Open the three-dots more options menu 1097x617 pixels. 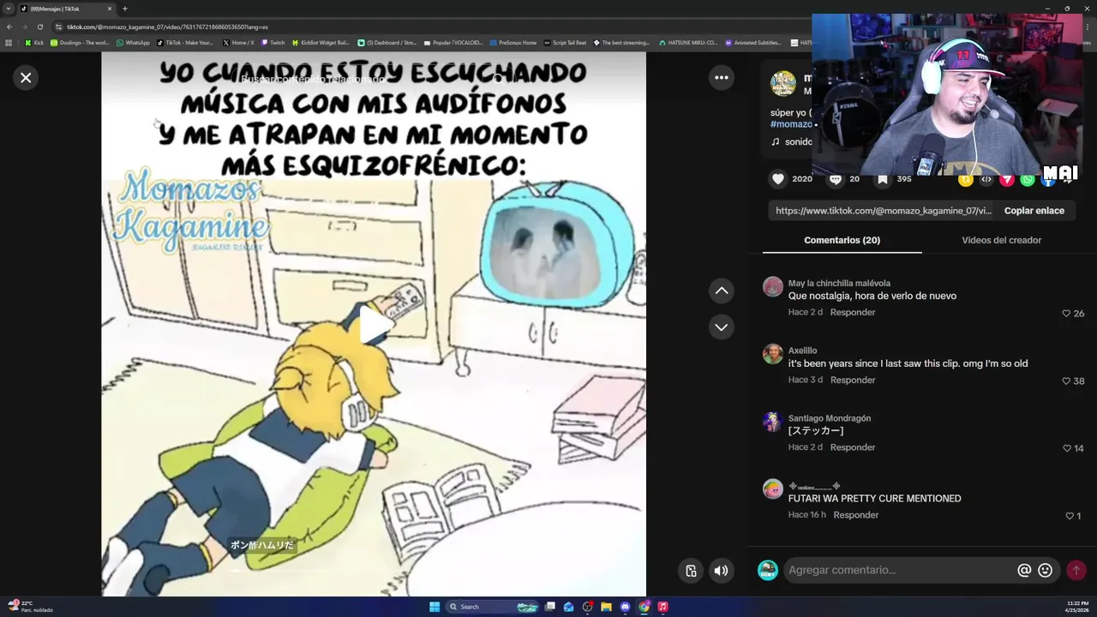tap(722, 78)
